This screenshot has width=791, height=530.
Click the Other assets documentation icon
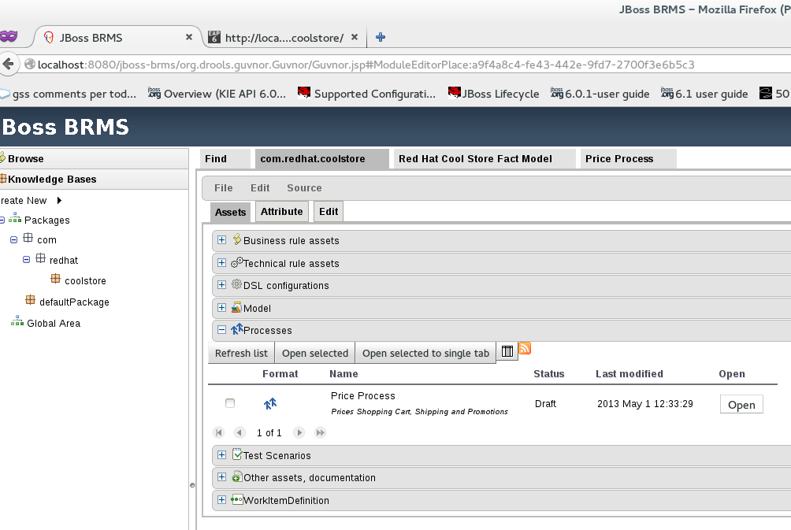(x=236, y=476)
